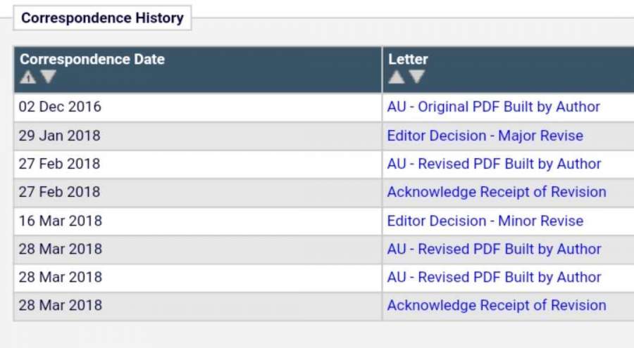Sort Letter column descending with down arrow
This screenshot has width=634, height=348.
pyautogui.click(x=417, y=77)
